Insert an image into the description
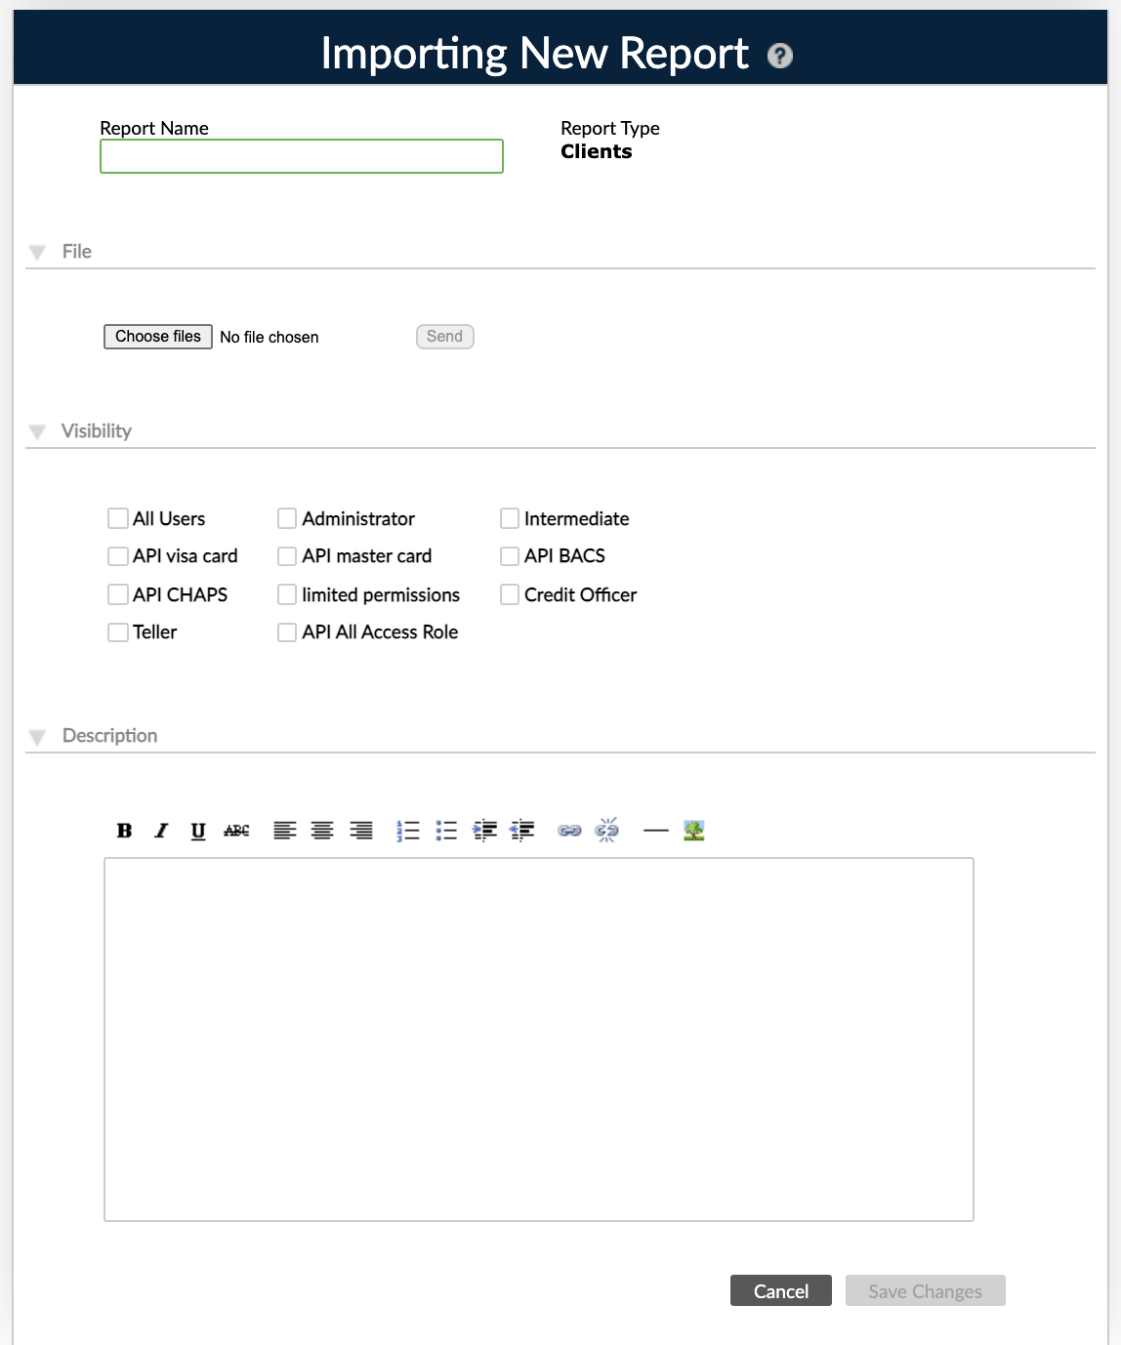The width and height of the screenshot is (1121, 1345). [693, 830]
